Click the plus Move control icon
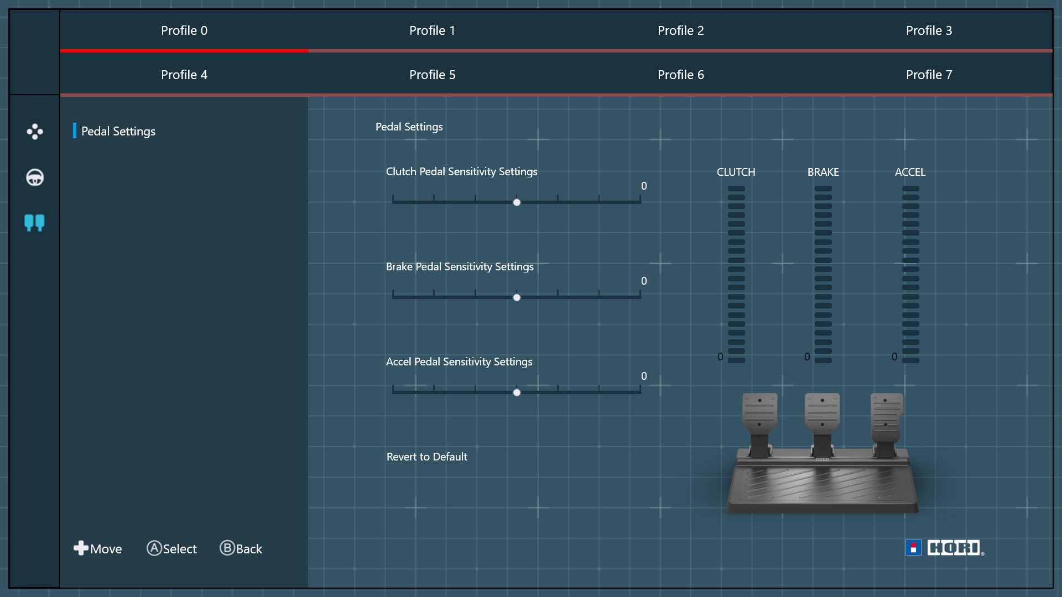The width and height of the screenshot is (1062, 597). [81, 548]
